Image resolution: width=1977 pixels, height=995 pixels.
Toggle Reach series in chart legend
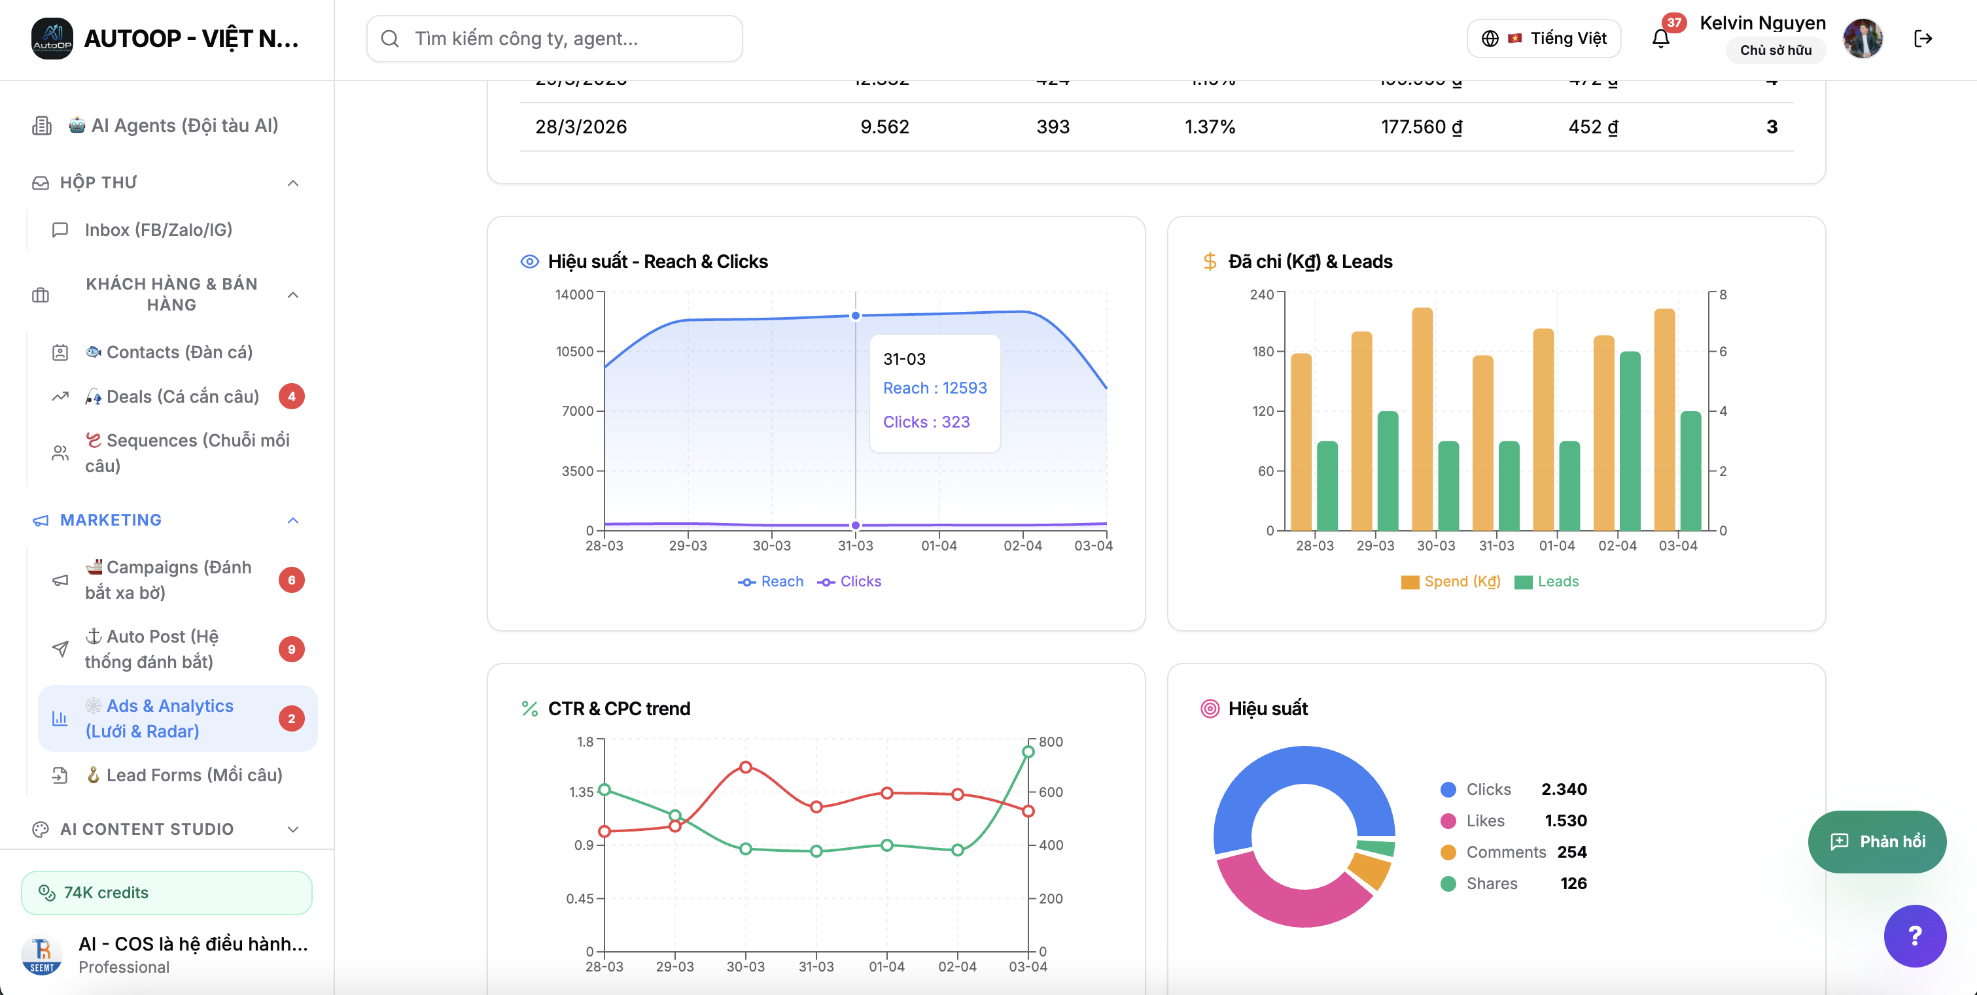(x=771, y=581)
